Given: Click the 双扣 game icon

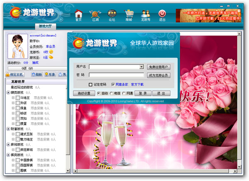Looking at the screenshot, I should click(18, 119).
